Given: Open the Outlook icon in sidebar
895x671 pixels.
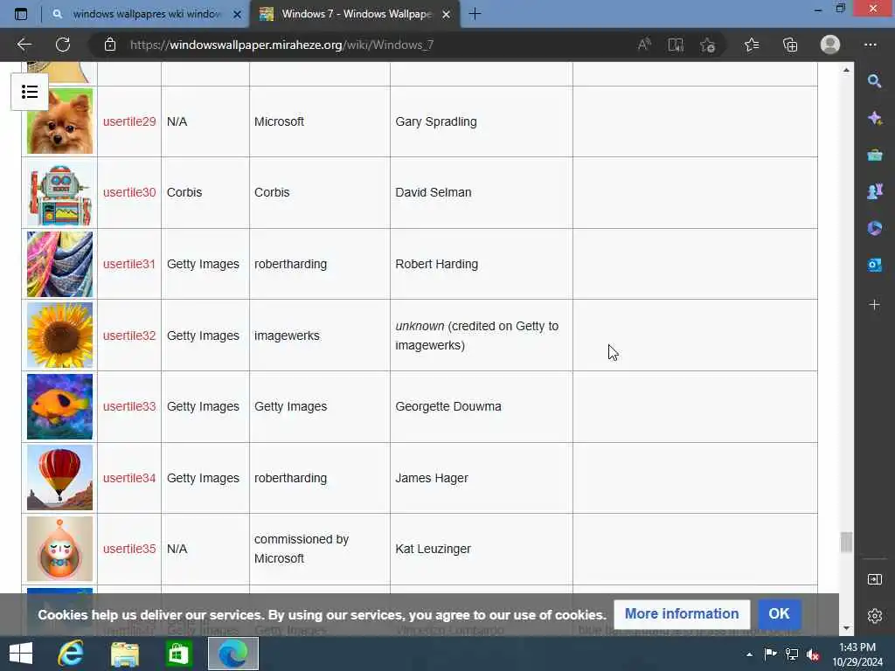Looking at the screenshot, I should [x=874, y=265].
